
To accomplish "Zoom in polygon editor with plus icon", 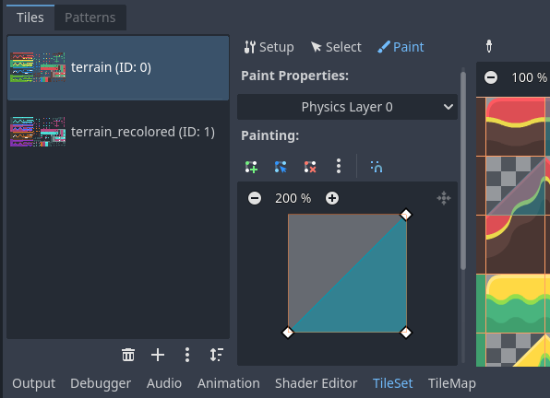I will (x=332, y=198).
